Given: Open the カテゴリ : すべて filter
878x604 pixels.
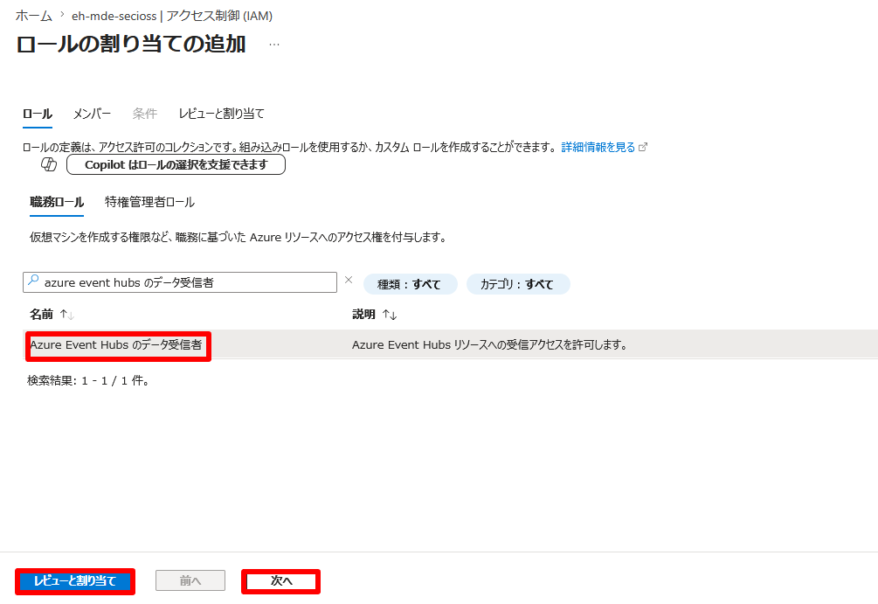Looking at the screenshot, I should (x=518, y=284).
